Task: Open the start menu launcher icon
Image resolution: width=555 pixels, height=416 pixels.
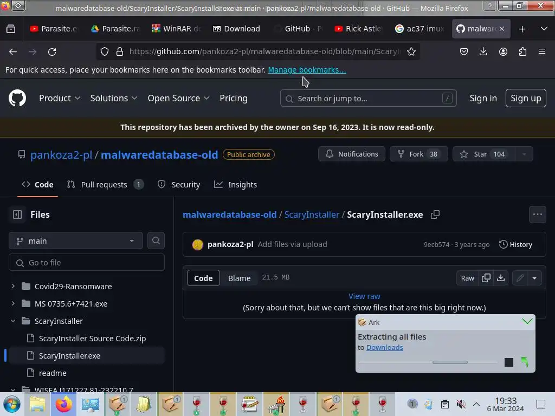Action: click(x=12, y=404)
